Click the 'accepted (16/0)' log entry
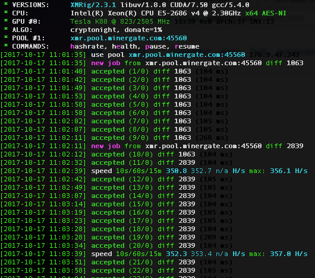315x278 pixels. point(116,213)
